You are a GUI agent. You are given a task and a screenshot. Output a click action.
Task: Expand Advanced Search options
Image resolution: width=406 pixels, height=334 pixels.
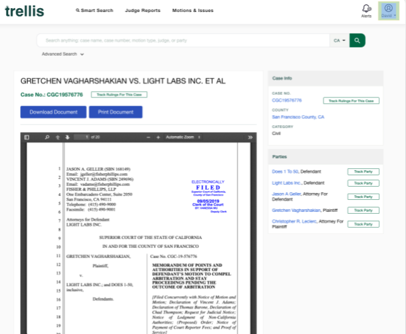click(x=63, y=54)
